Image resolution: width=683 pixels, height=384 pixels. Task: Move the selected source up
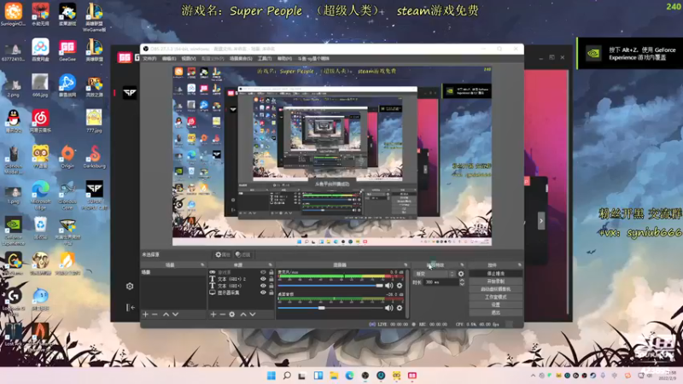tap(243, 314)
